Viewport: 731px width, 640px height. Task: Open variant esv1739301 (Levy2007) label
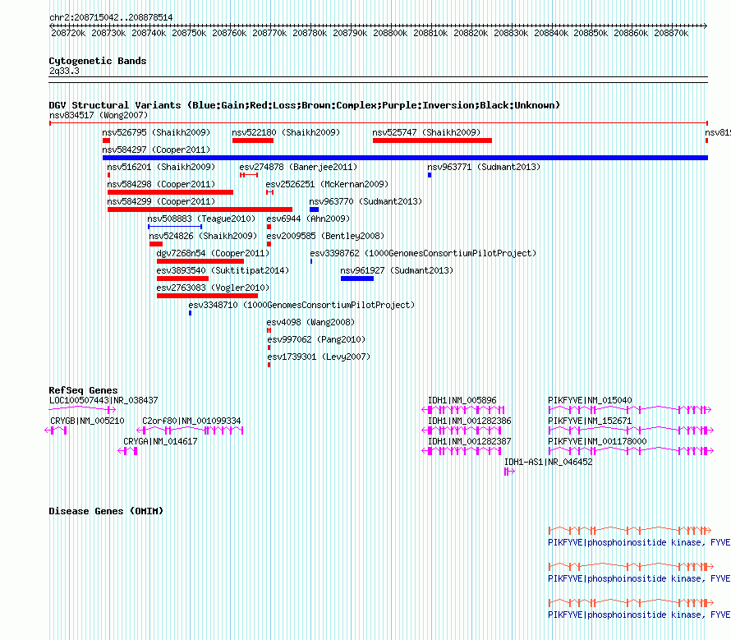tap(319, 357)
